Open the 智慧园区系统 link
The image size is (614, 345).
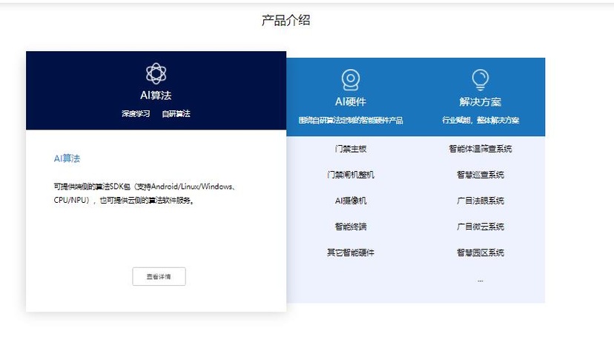[x=481, y=252]
